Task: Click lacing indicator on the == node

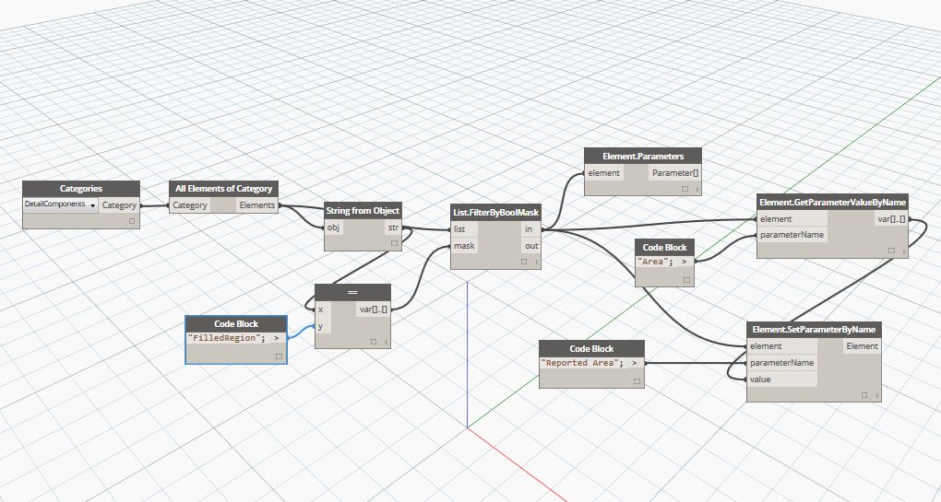Action: point(386,342)
